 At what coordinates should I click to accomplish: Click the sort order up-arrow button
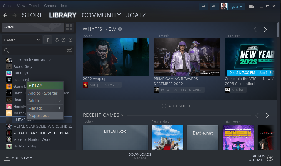pos(48,40)
